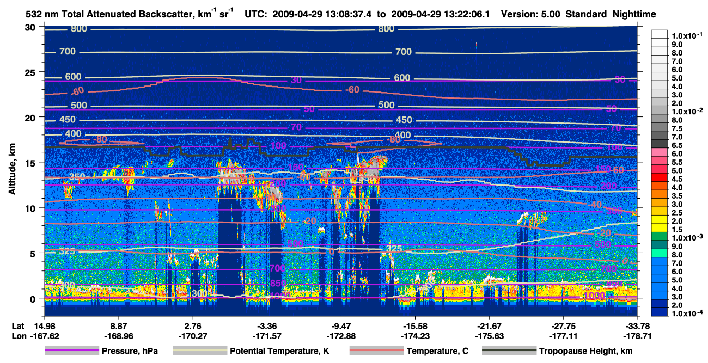Select the gray 1.0x10-2 colorbar swatch
This screenshot has height=363, width=708.
click(660, 110)
